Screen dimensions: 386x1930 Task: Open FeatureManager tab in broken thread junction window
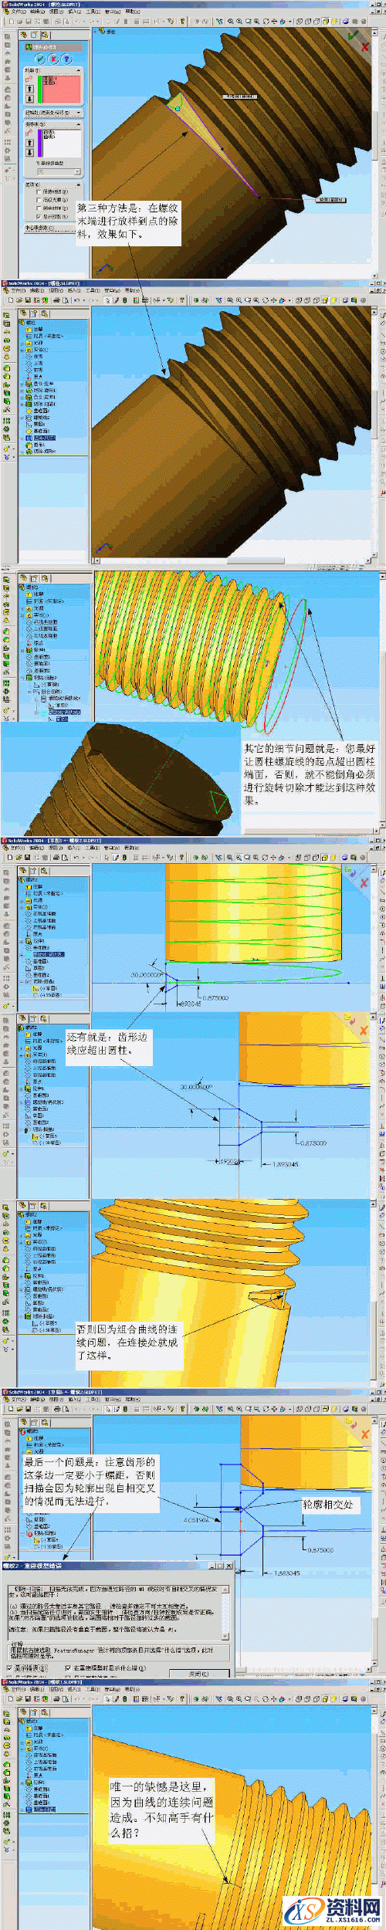tap(23, 1204)
